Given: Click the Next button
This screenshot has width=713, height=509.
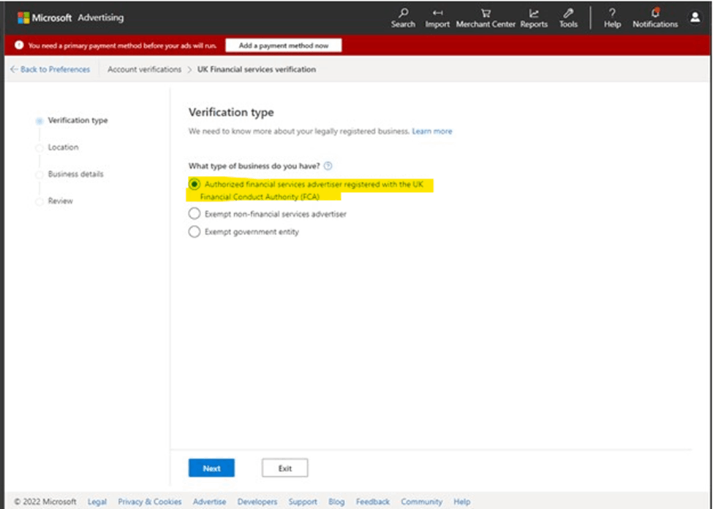Looking at the screenshot, I should 211,468.
